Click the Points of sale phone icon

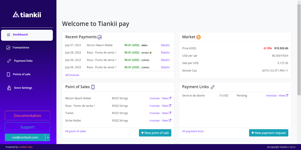coord(8,74)
